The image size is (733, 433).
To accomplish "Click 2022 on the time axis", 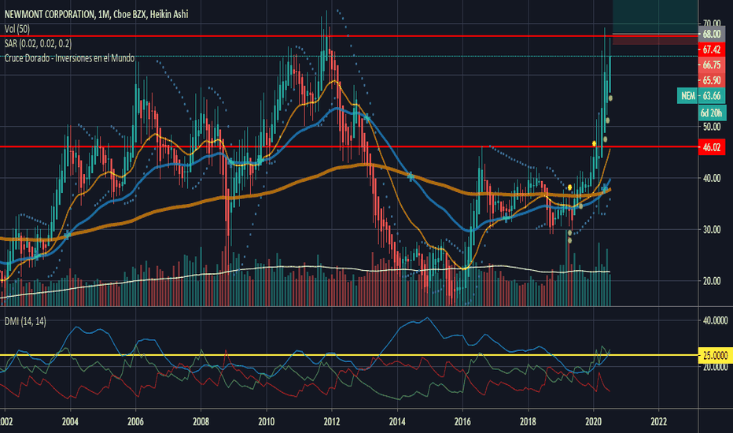I will tap(658, 421).
